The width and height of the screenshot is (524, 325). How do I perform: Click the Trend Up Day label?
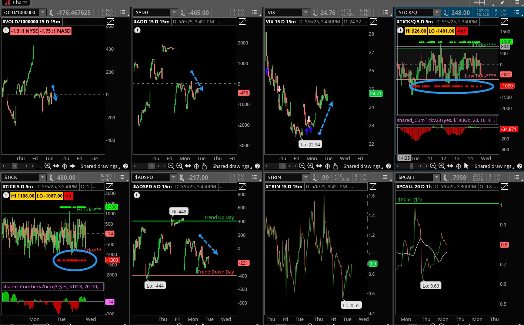[219, 218]
